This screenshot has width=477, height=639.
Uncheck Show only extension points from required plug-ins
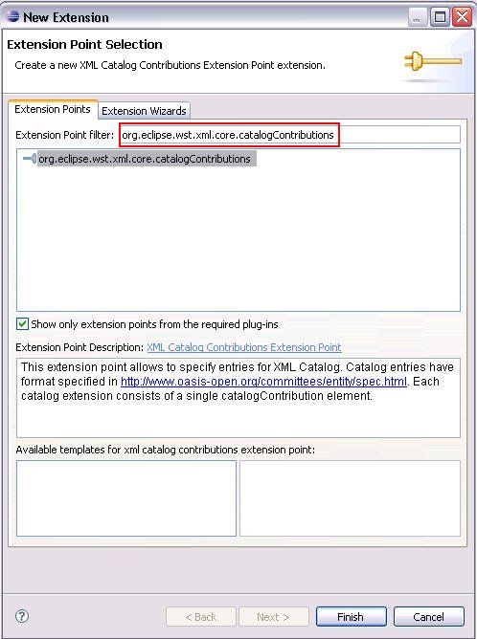pos(22,324)
